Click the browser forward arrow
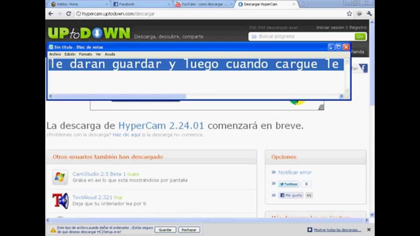 [x=59, y=14]
